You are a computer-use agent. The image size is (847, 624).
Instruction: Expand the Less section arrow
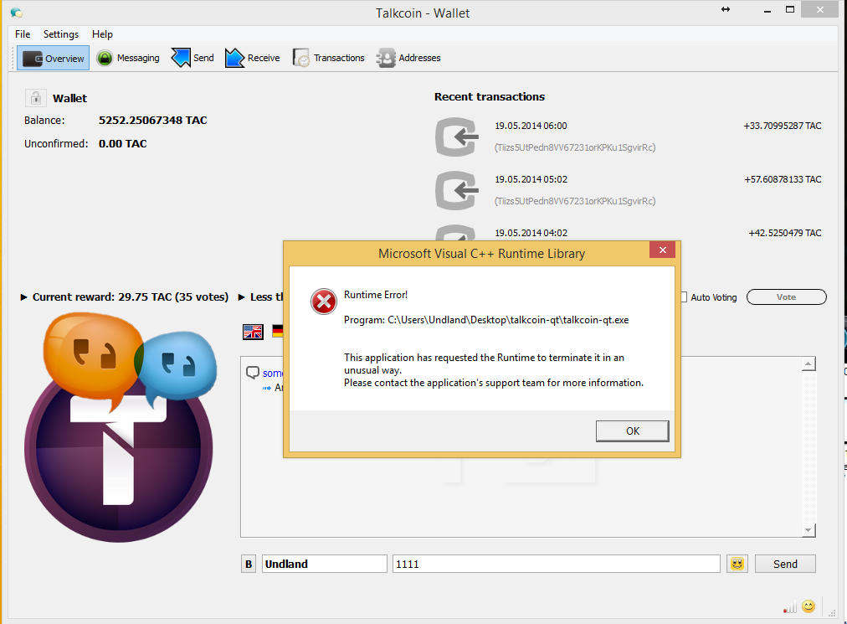(241, 297)
